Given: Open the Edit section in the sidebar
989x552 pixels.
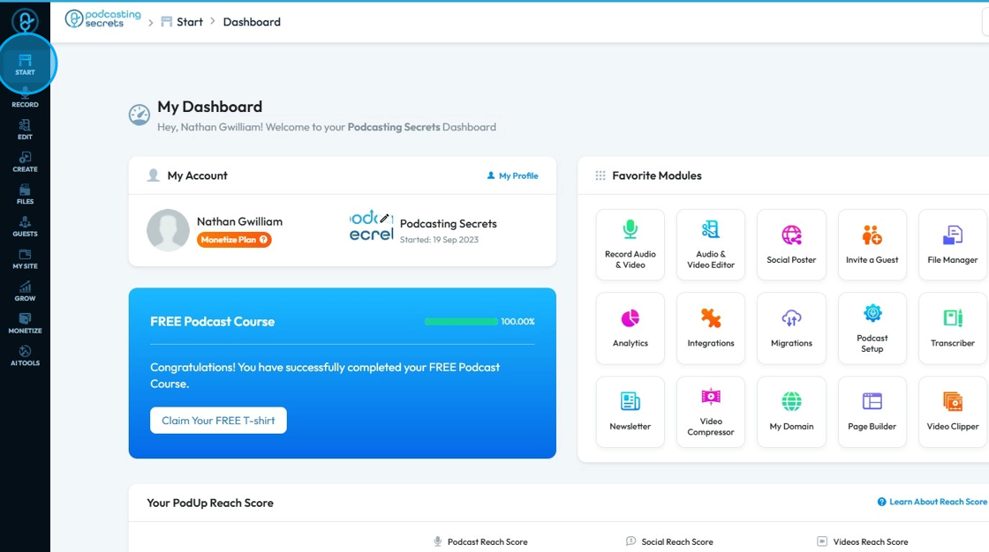Looking at the screenshot, I should (26, 130).
